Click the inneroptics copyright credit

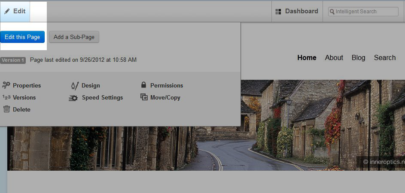coord(384,162)
